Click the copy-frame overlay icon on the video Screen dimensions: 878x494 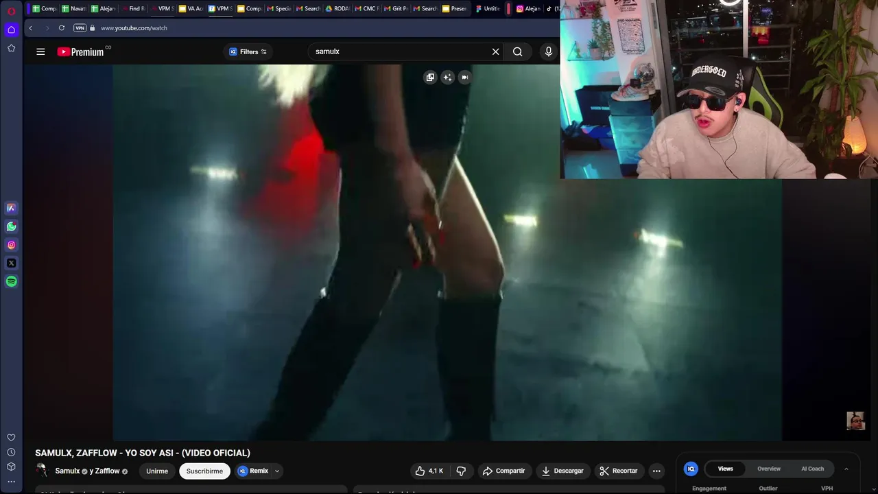pyautogui.click(x=430, y=78)
